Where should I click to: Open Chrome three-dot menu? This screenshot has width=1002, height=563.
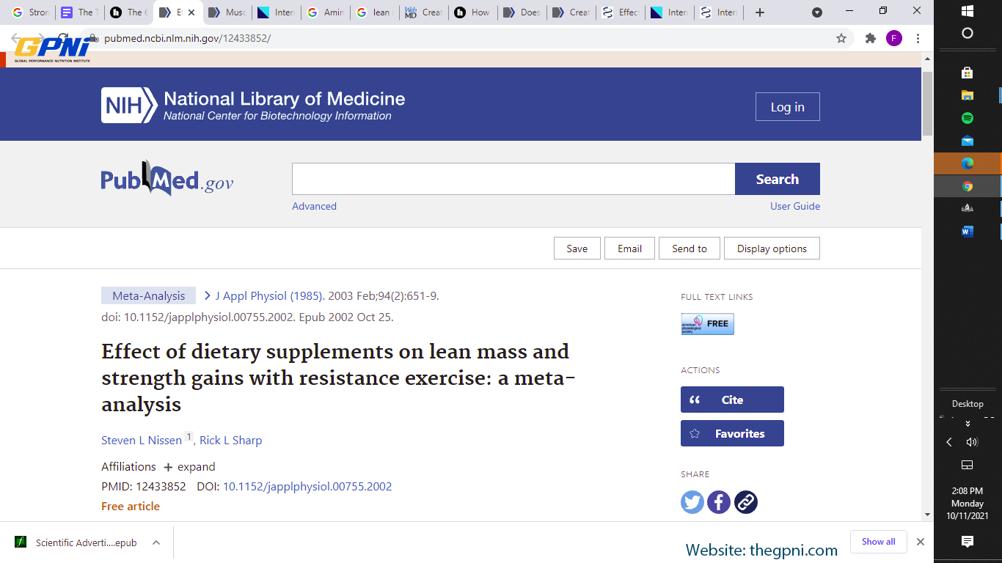pyautogui.click(x=918, y=38)
